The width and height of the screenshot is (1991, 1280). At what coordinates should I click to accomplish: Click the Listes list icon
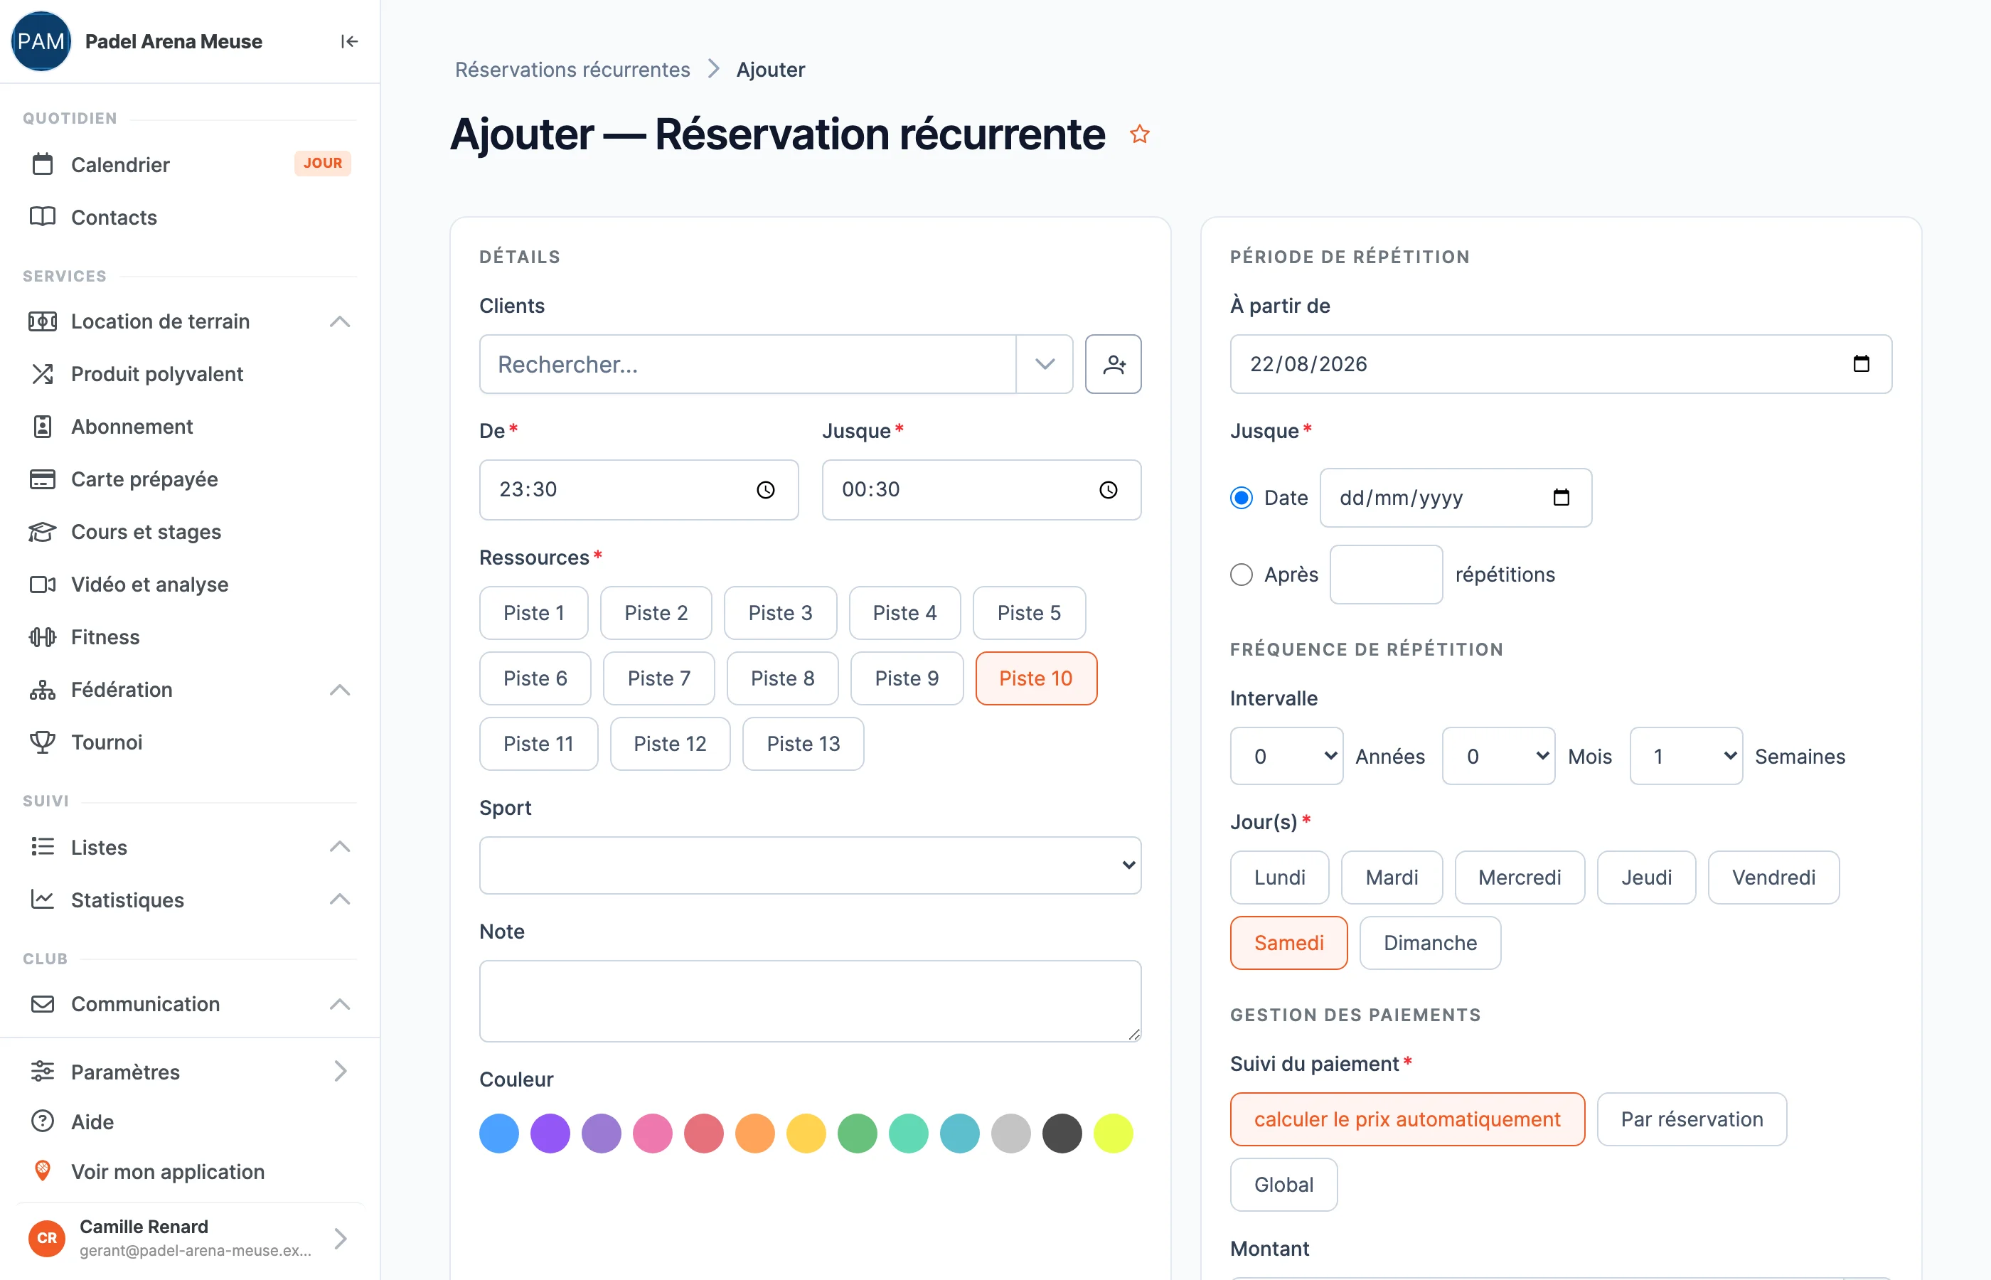tap(43, 847)
